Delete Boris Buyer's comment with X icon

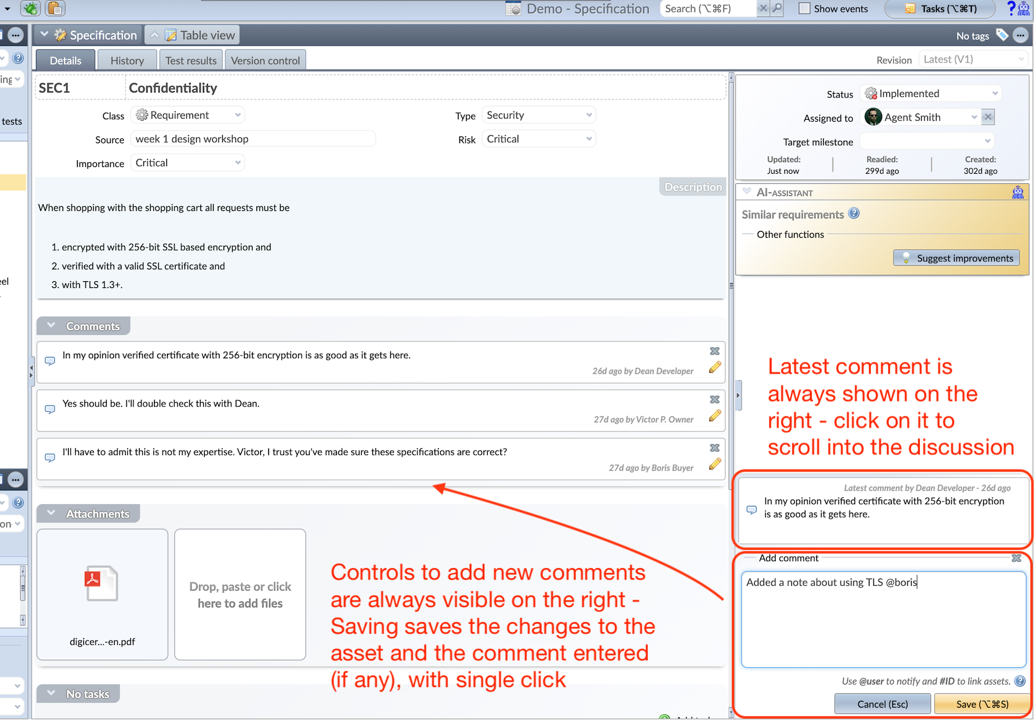coord(715,448)
